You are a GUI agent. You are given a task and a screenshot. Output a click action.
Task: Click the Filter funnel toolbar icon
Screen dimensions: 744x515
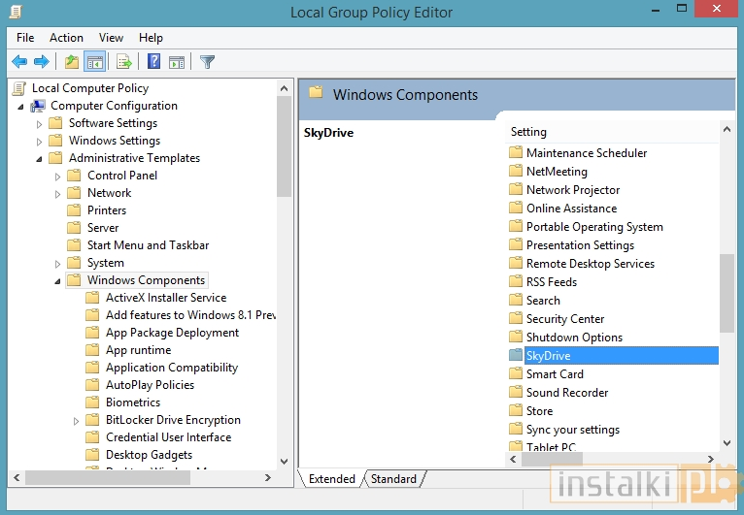click(207, 62)
